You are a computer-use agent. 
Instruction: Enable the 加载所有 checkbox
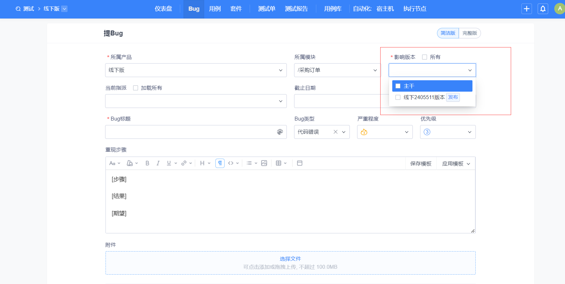[136, 88]
